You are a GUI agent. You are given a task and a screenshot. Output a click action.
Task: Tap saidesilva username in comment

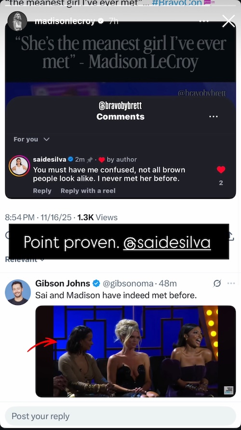[50, 159]
